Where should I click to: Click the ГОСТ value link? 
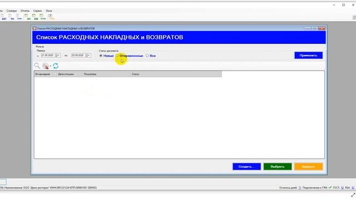tap(343, 188)
